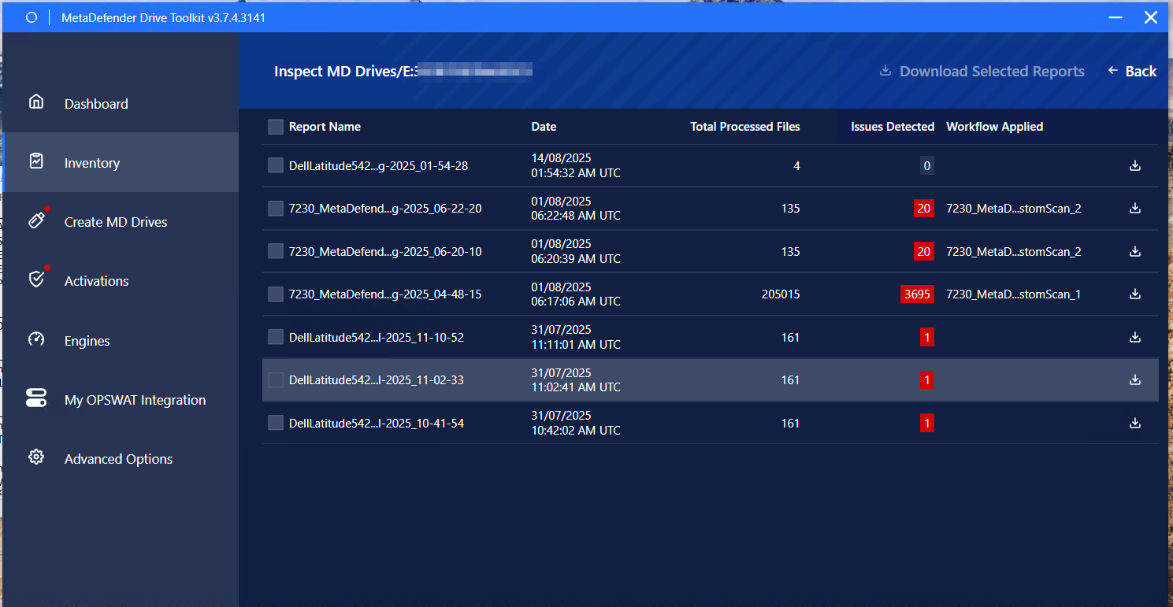1173x607 pixels.
Task: Click the Dashboard home icon
Action: point(35,102)
